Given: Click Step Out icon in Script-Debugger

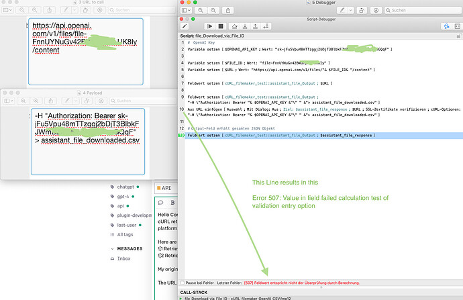Looking at the screenshot, I should tap(256, 26).
